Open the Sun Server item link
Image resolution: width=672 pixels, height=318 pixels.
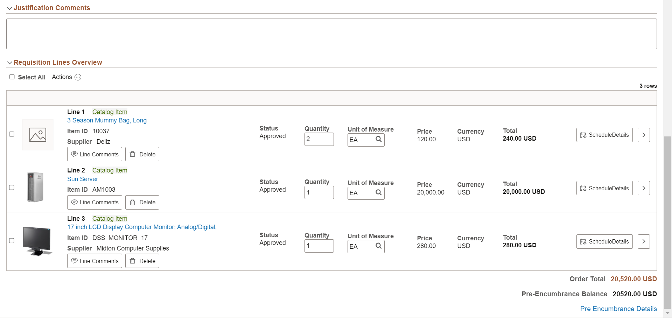[x=82, y=179]
